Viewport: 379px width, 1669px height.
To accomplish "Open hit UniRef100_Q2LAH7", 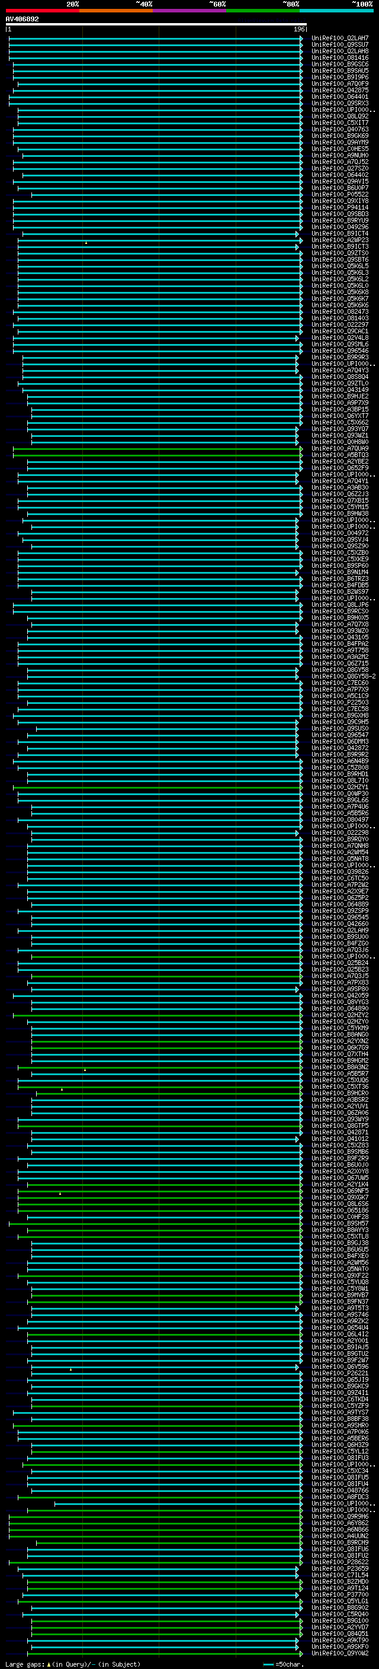I will pyautogui.click(x=340, y=38).
